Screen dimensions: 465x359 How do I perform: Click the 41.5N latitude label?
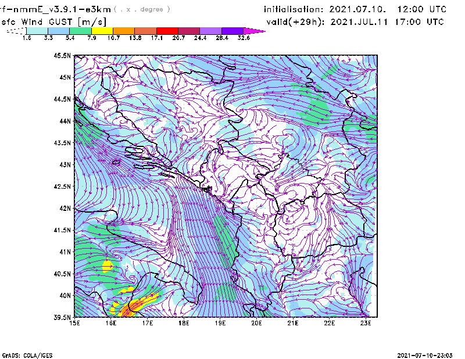[x=62, y=230]
